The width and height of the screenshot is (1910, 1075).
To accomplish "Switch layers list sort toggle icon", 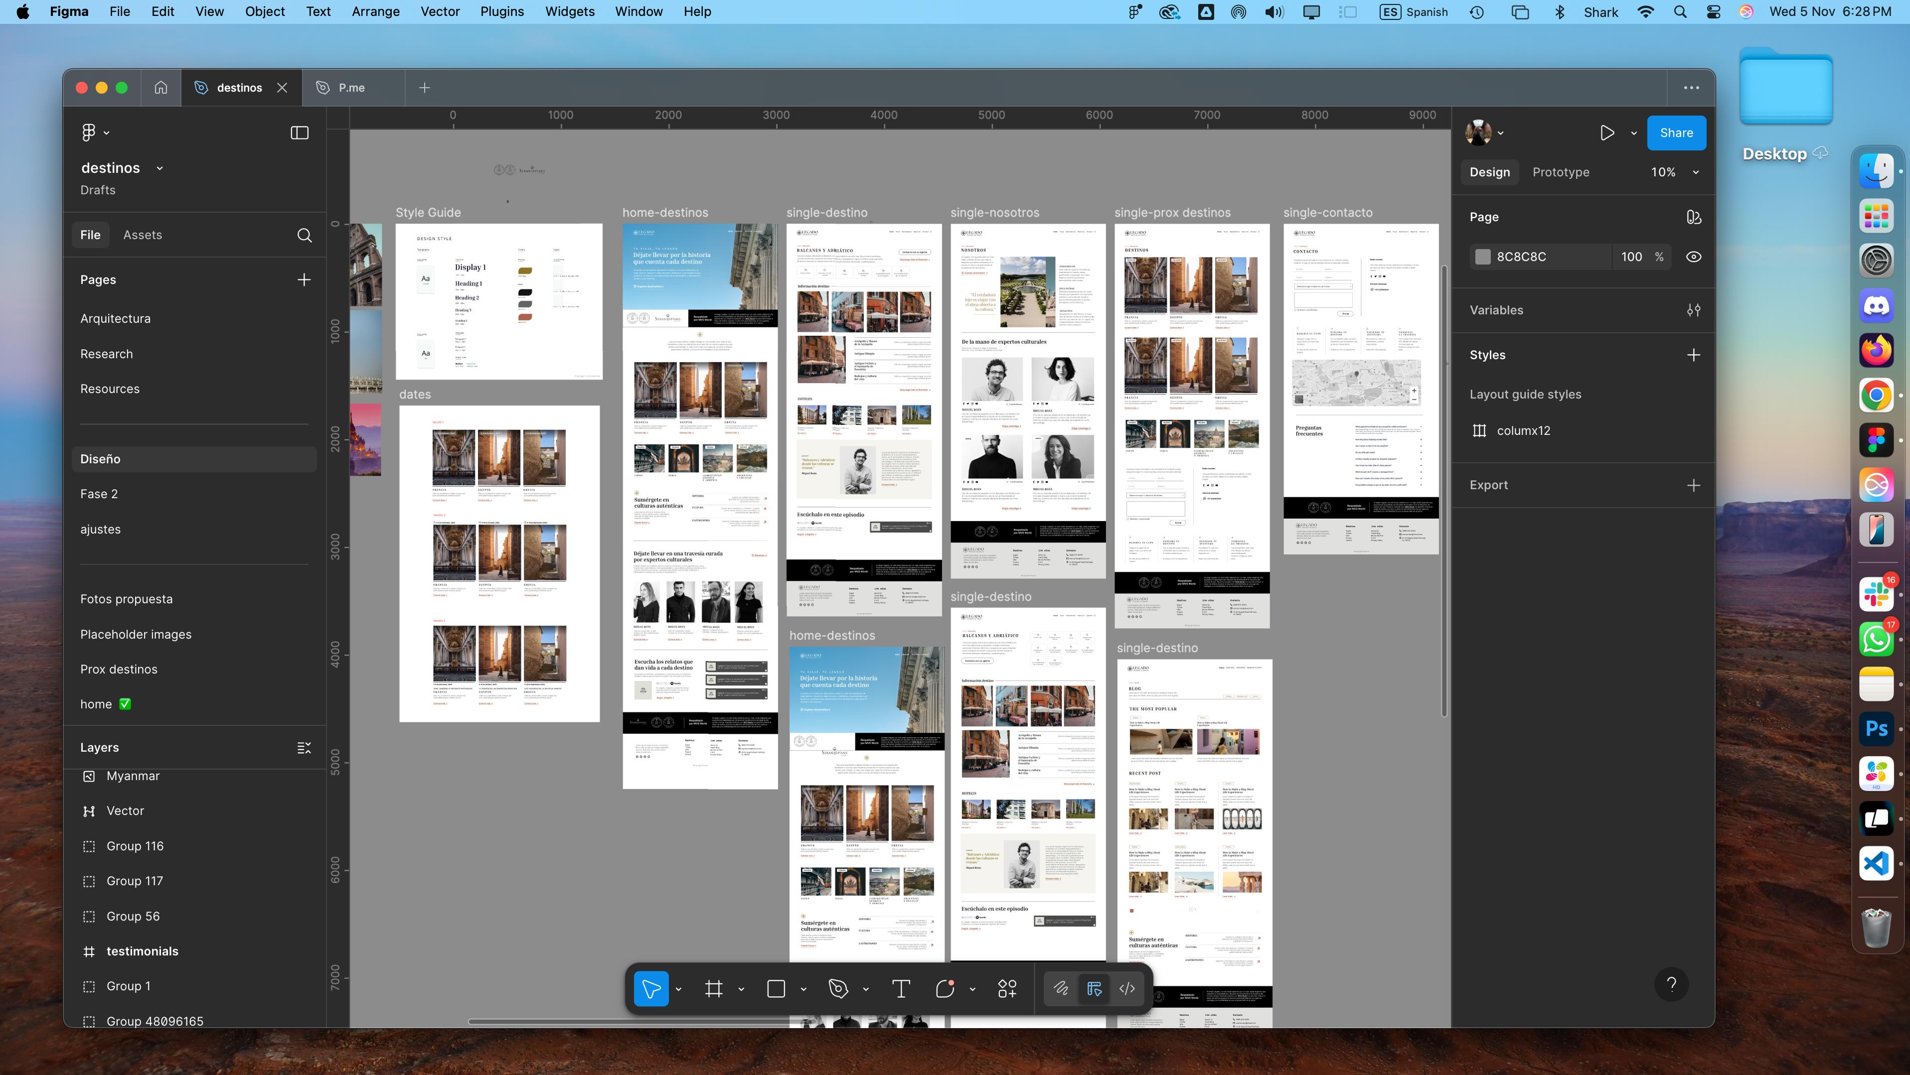I will pos(304,747).
